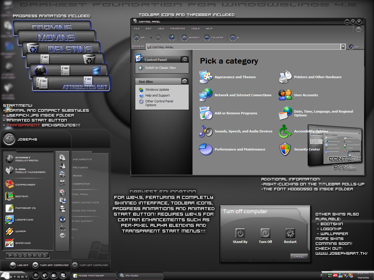Screen dimensions: 374x280
Task: Click the Forward arrow in Control Panel toolbar
Action: [x=158, y=38]
